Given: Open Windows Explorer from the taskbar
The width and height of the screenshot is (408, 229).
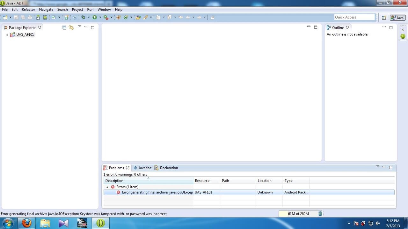Looking at the screenshot, I should 45,223.
